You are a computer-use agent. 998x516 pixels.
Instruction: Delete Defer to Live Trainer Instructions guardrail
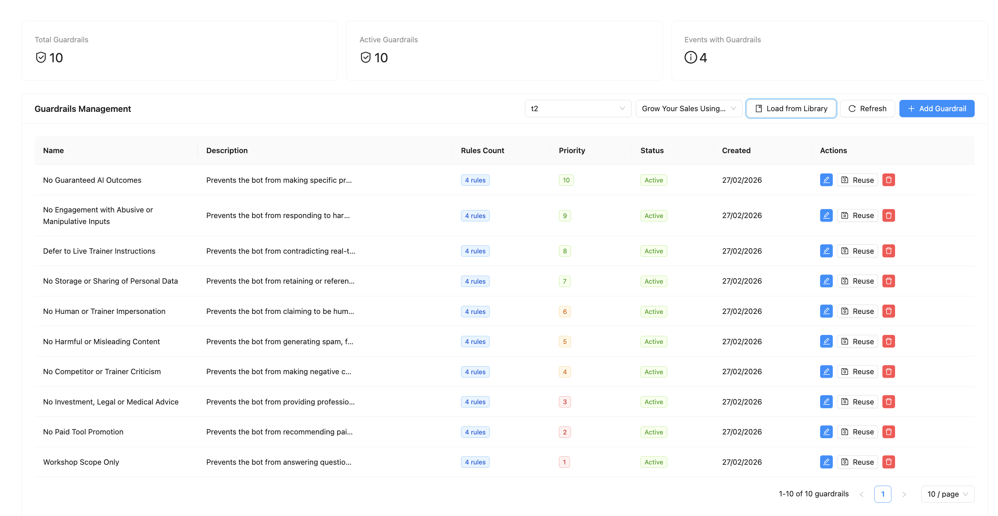(888, 251)
